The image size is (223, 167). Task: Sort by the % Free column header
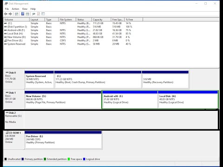(x=134, y=19)
